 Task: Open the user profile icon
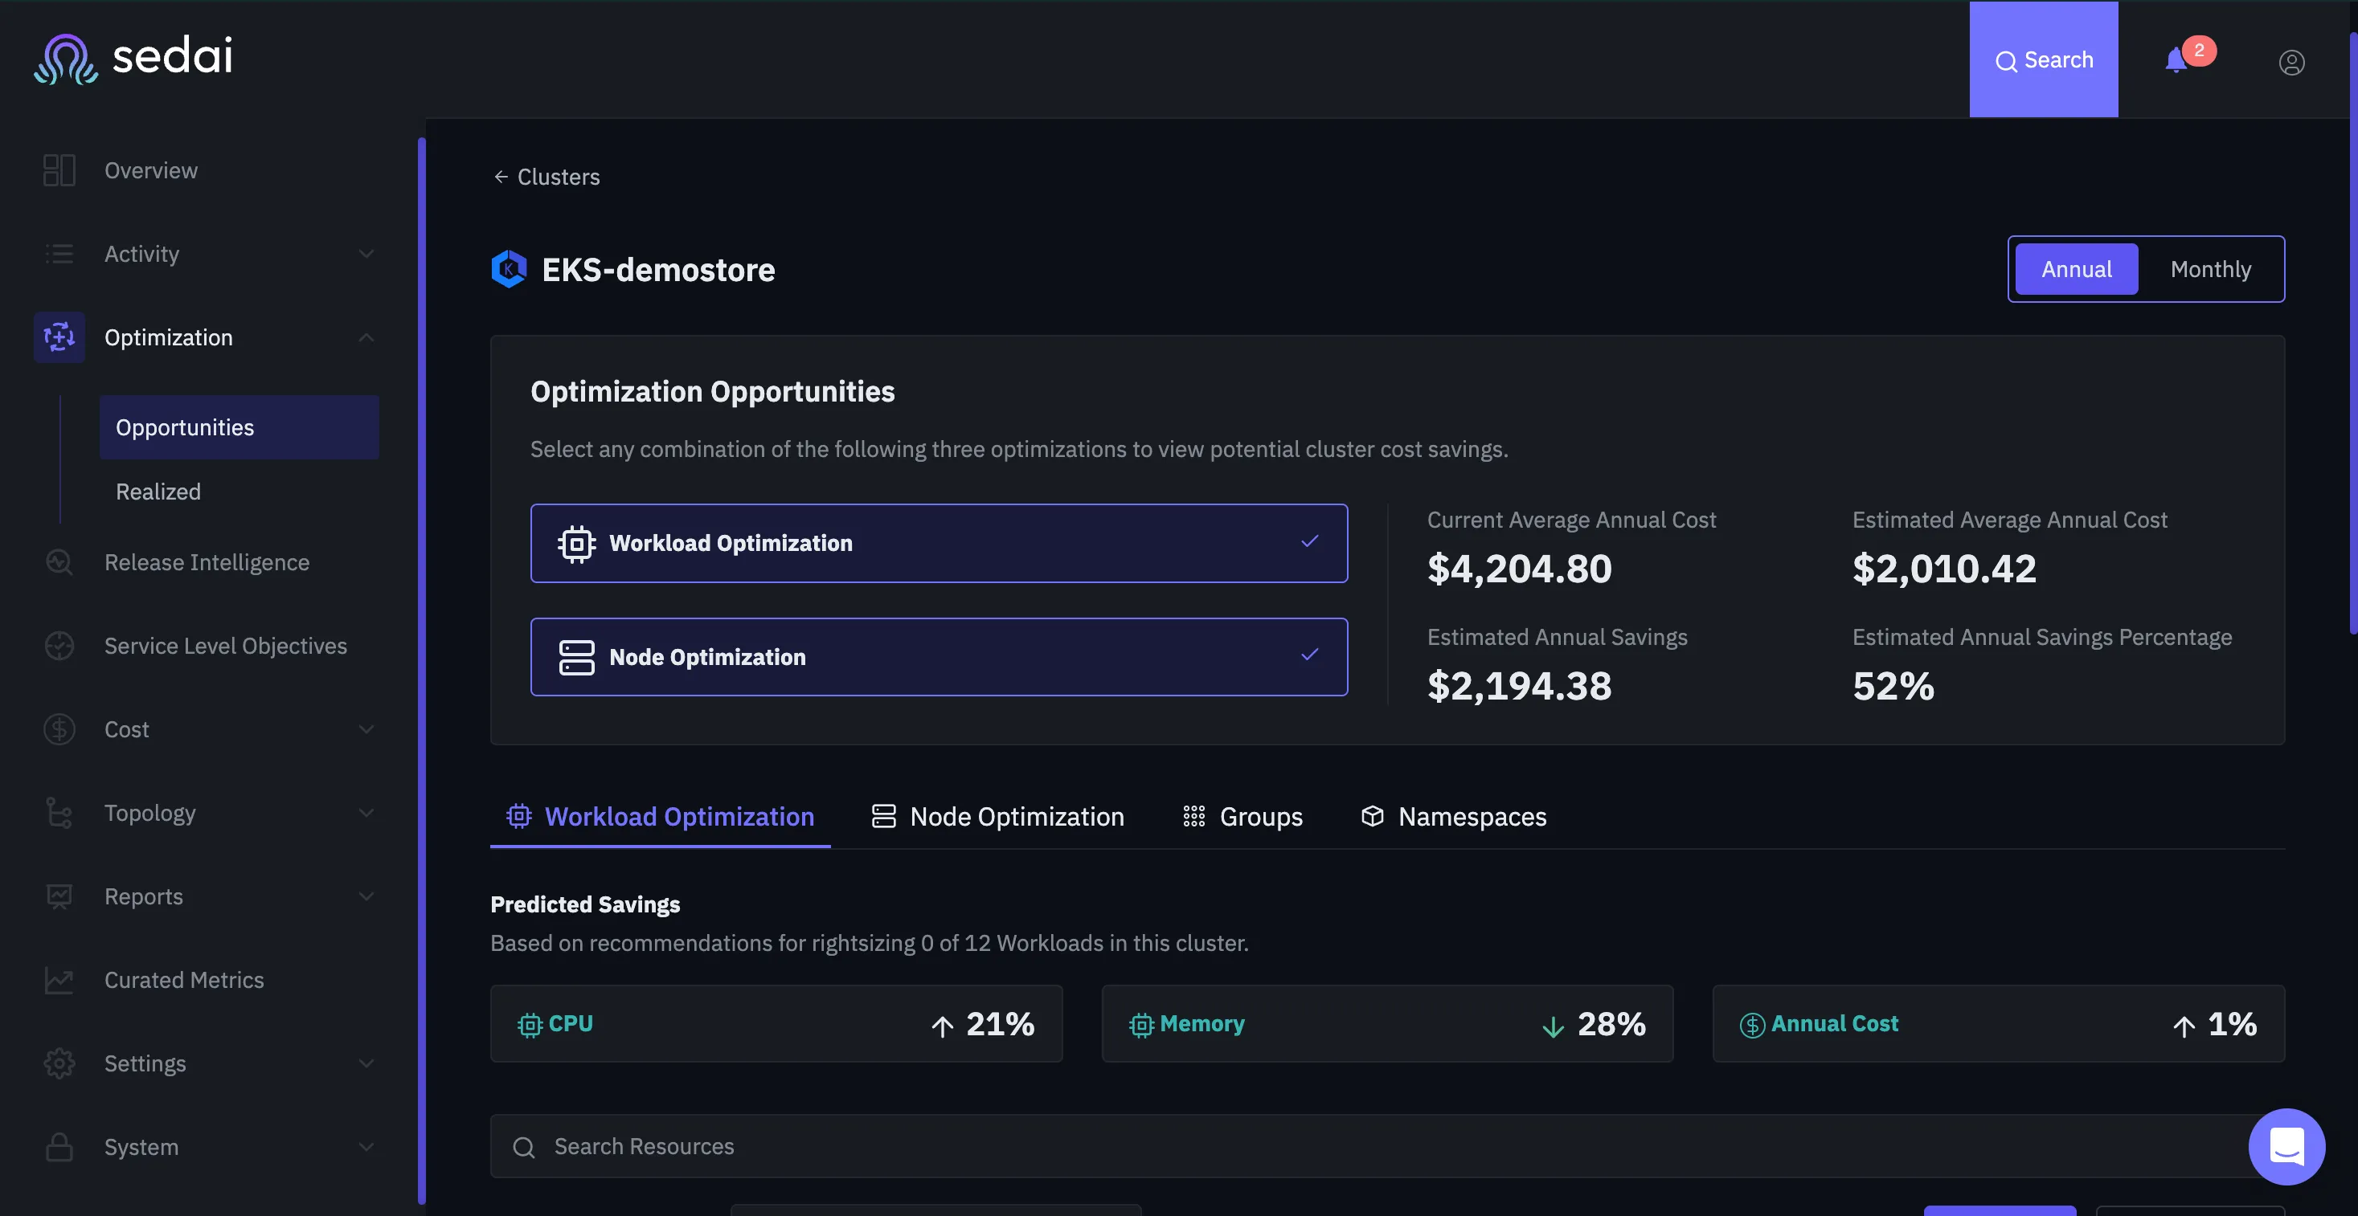click(2291, 61)
